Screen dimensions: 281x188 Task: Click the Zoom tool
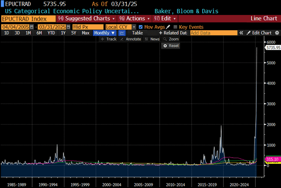[x=171, y=39]
